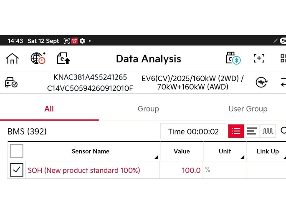Check the select-all header checkbox
Image resolution: width=286 pixels, height=214 pixels.
tap(17, 151)
